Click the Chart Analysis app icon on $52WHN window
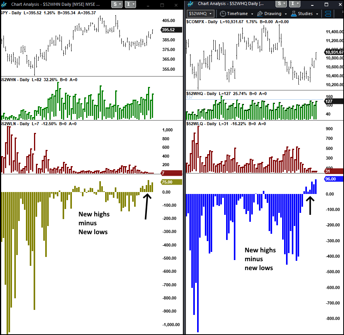 pyautogui.click(x=4, y=4)
